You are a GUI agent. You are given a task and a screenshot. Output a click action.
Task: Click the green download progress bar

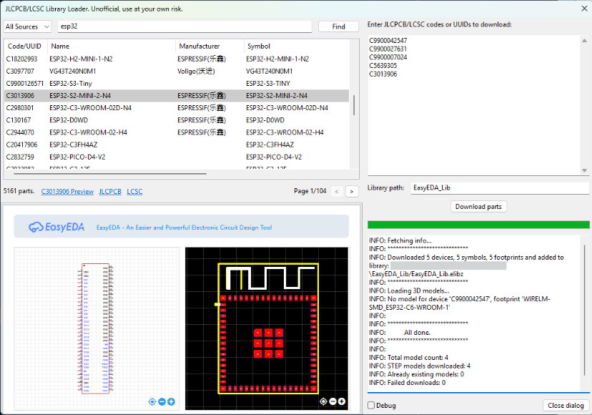tap(478, 225)
